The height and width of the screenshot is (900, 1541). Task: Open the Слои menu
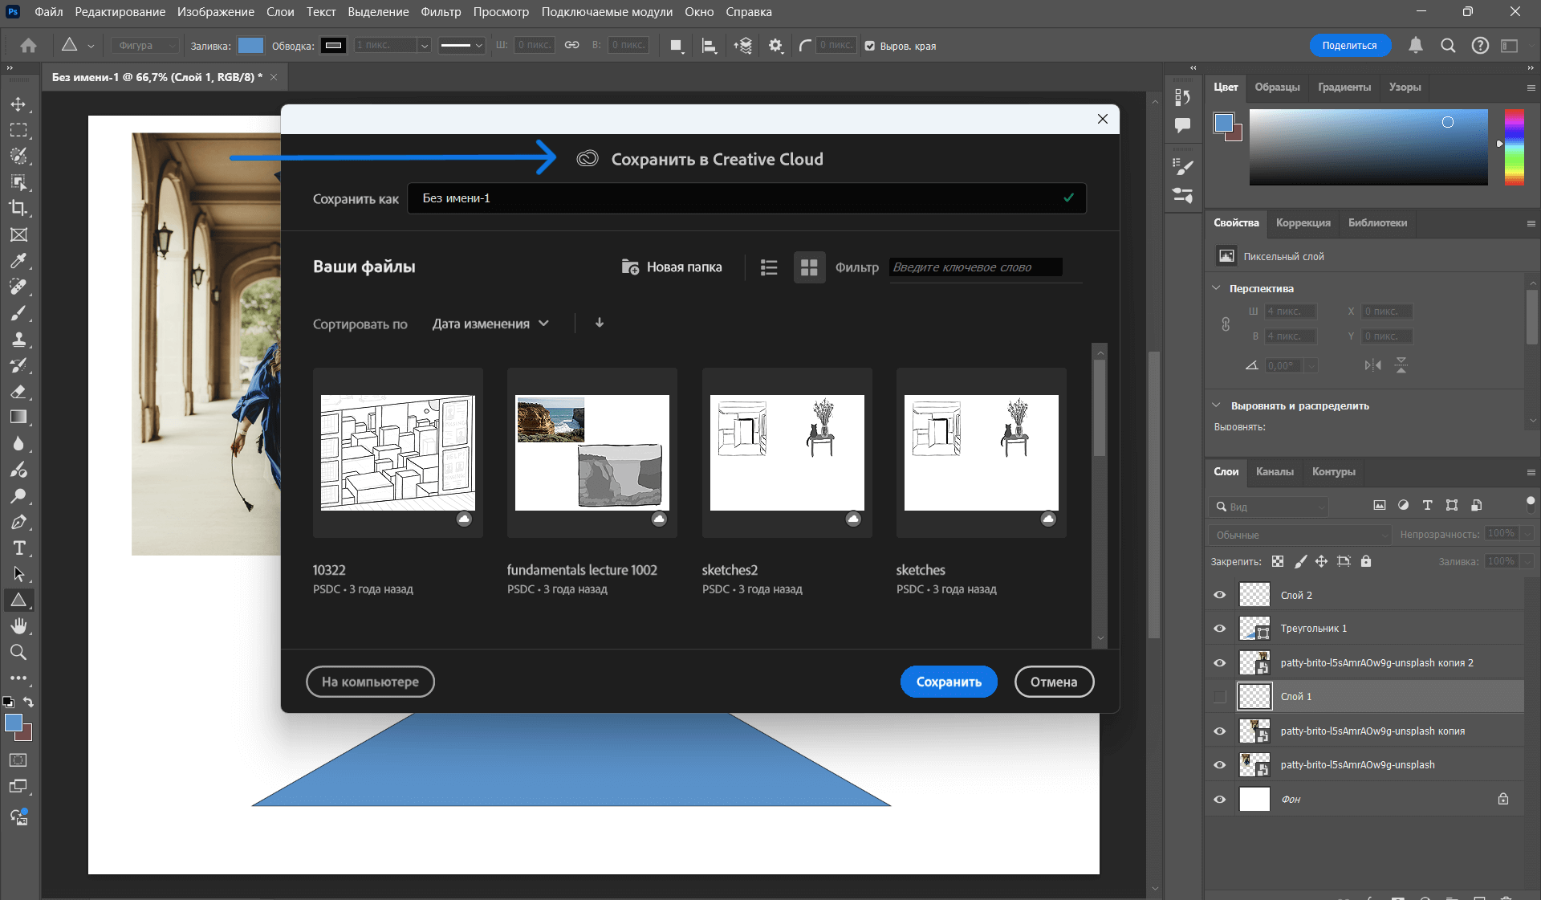[280, 12]
